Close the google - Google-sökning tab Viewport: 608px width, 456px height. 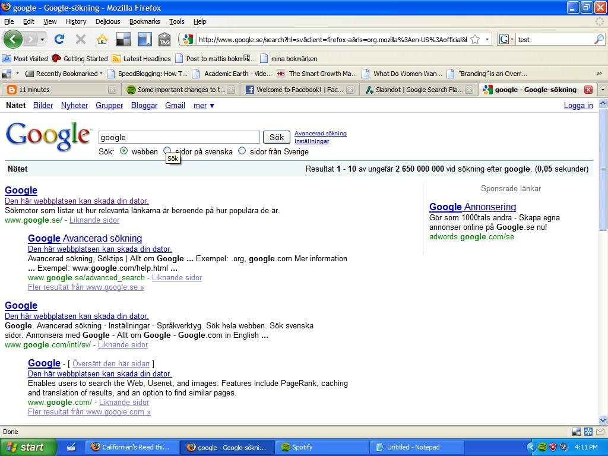[x=588, y=90]
